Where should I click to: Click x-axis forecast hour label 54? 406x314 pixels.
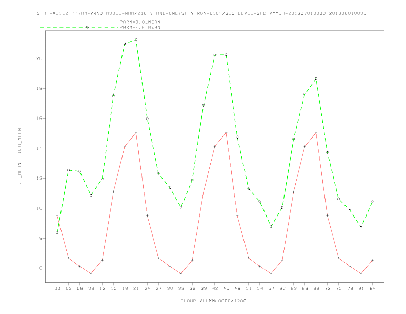coord(260,288)
